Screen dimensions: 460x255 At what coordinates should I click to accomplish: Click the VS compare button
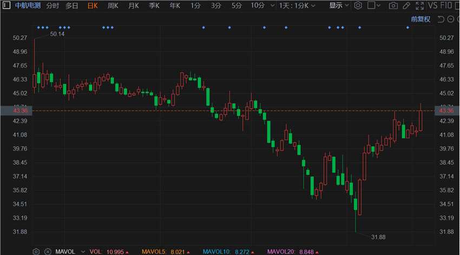pos(433,5)
